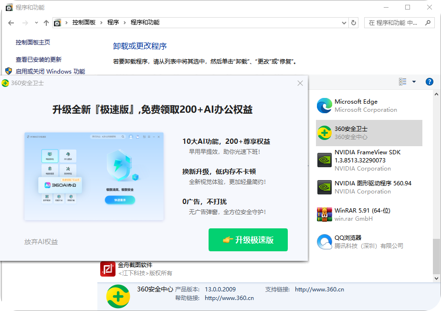Click the 升级极速版 green button
Screen dimensions: 441x311
[248, 240]
